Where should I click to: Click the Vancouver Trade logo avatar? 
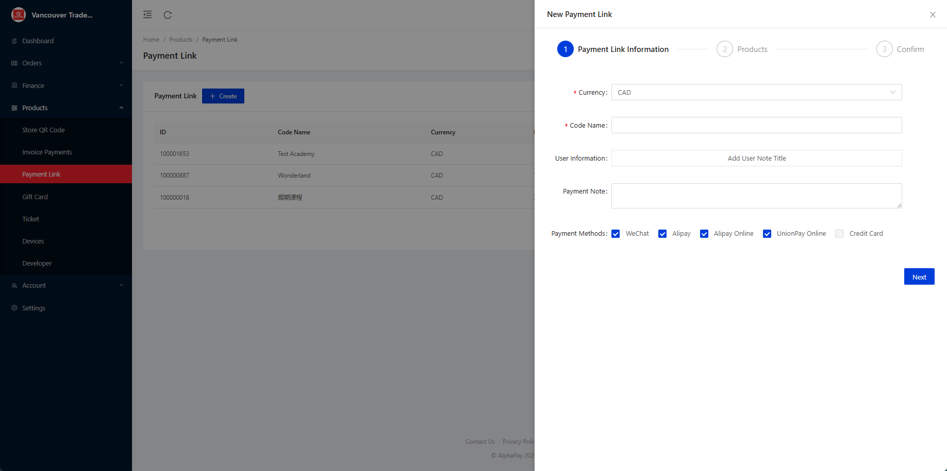pyautogui.click(x=19, y=15)
